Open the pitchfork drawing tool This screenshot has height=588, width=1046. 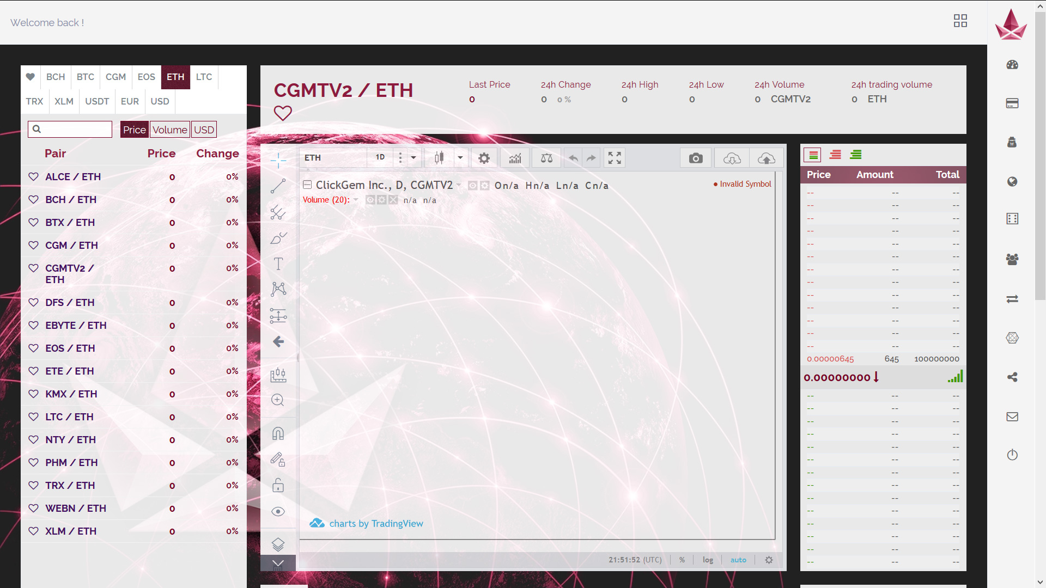pos(278,212)
